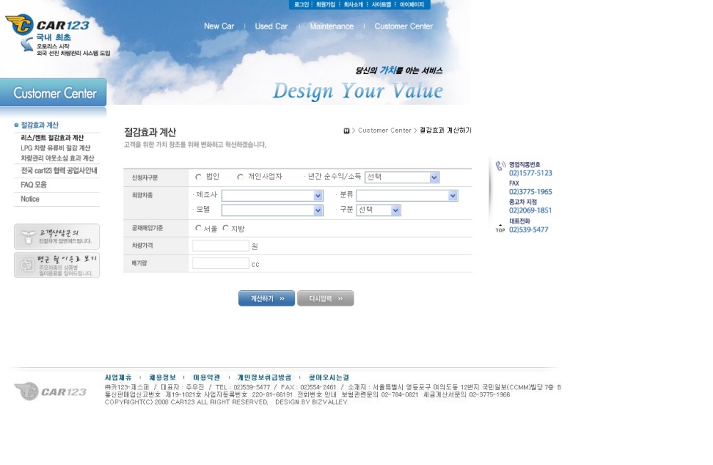This screenshot has height=465, width=713.
Task: Select the 개인사업자 radio button
Action: [x=240, y=177]
